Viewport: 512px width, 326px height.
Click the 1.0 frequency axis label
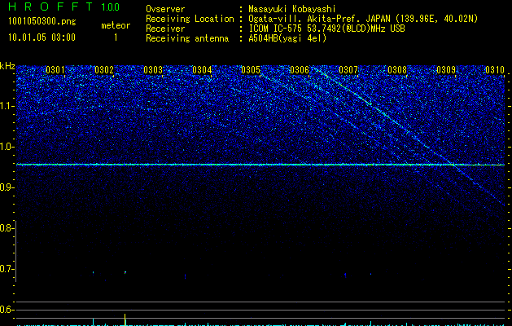(7, 147)
